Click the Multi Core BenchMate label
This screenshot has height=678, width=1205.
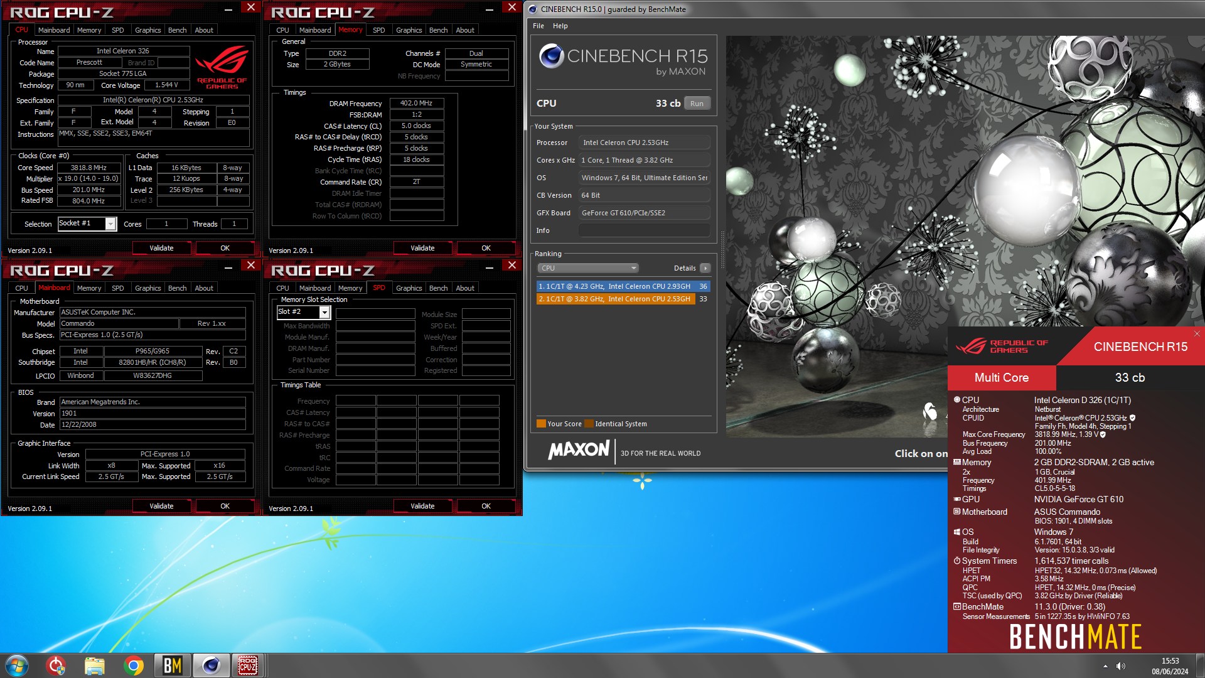(1002, 377)
